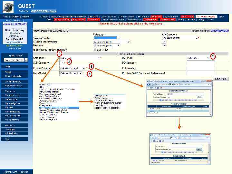Click the Log Out link
Viewport: 232px width, 174px height.
24,172
